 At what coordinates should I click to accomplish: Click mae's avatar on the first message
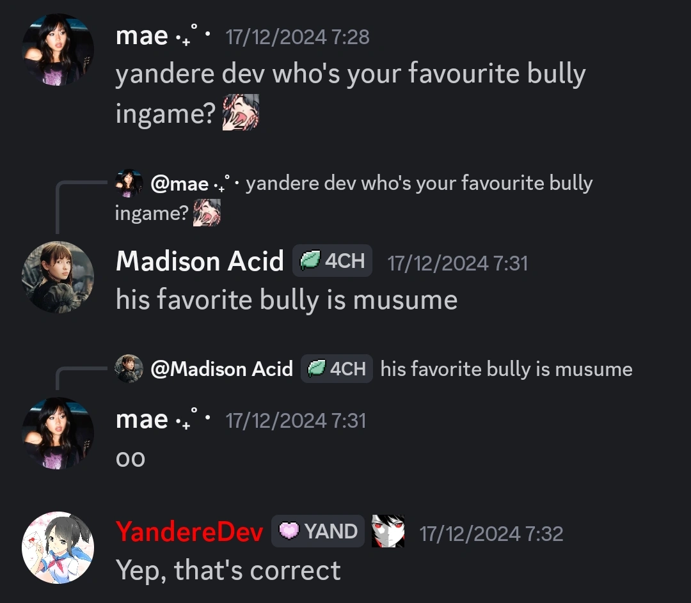[x=58, y=49]
